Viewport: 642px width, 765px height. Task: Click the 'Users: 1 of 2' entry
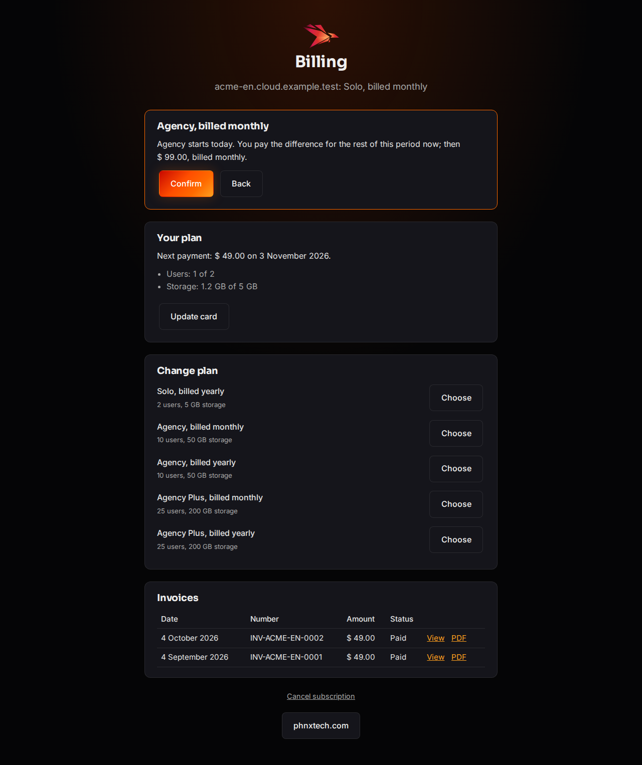pyautogui.click(x=191, y=274)
